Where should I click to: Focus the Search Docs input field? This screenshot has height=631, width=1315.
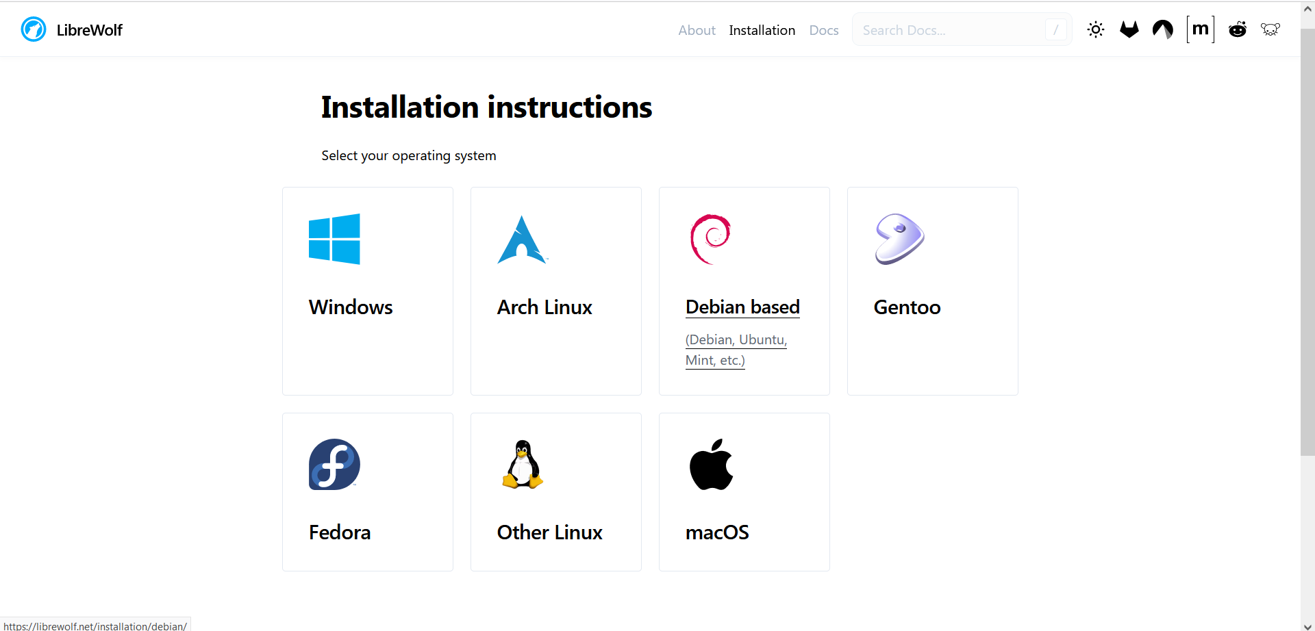tap(962, 30)
